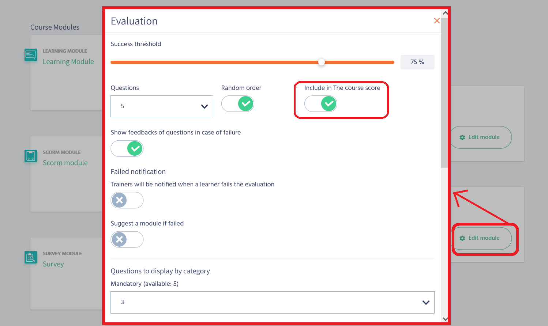Click the Learning Module icon
This screenshot has height=326, width=548.
pos(31,55)
